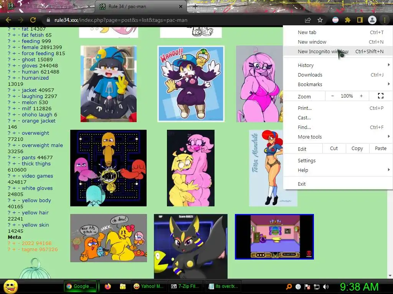Click the network tray icon

(x=317, y=287)
